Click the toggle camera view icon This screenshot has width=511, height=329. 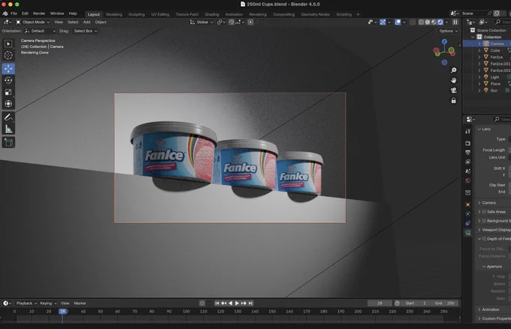pyautogui.click(x=453, y=90)
